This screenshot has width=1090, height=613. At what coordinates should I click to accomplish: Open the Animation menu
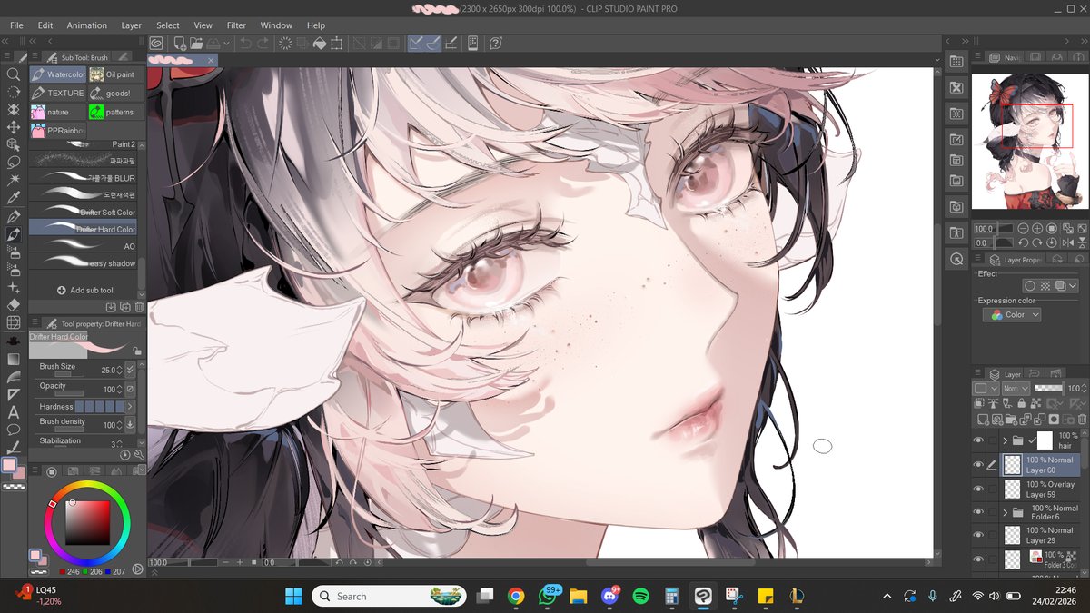[x=86, y=25]
